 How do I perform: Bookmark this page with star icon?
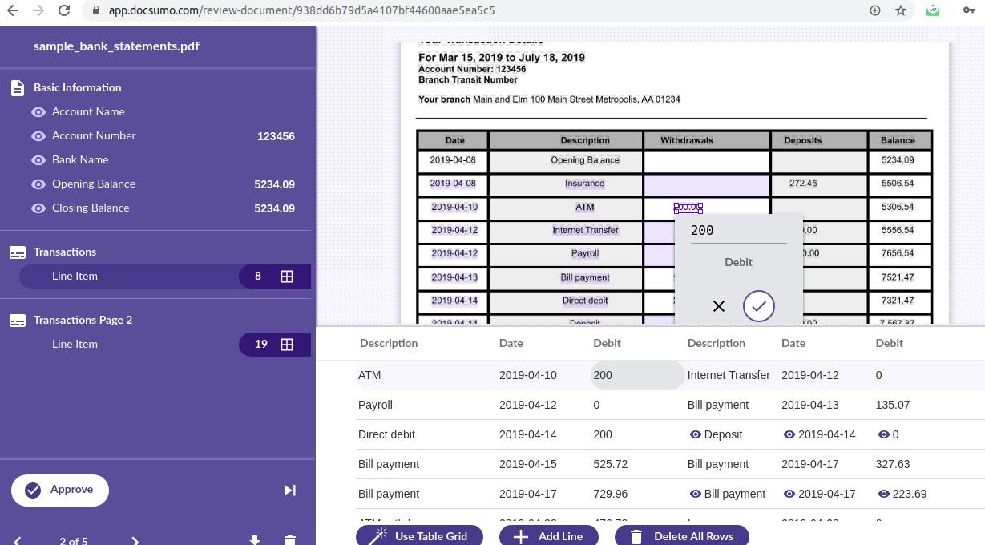901,10
